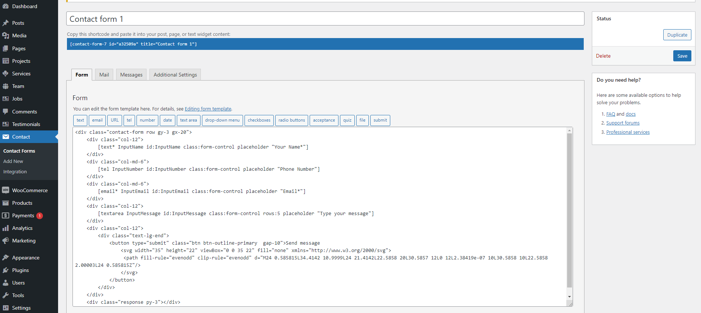Click the Media library icon
This screenshot has width=701, height=313.
click(x=6, y=35)
